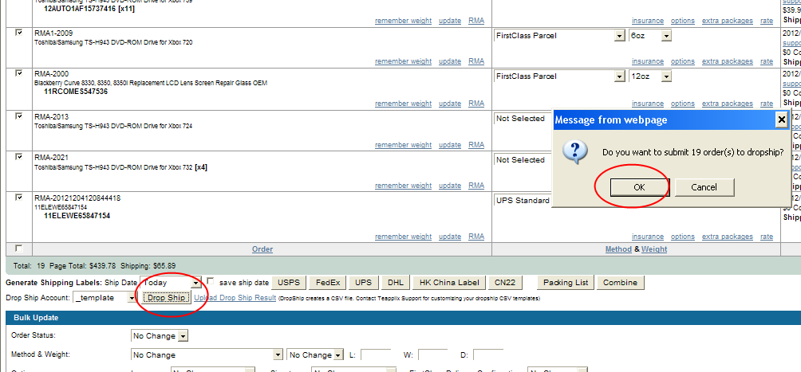Open the Upload Drop Ship Result link
This screenshot has width=801, height=372.
pos(235,297)
